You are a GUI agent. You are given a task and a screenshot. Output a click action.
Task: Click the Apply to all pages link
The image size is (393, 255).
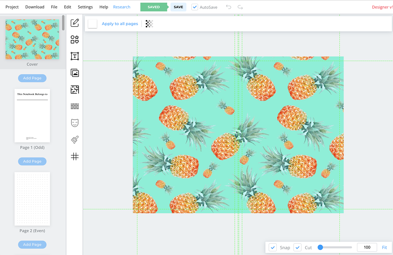point(120,24)
